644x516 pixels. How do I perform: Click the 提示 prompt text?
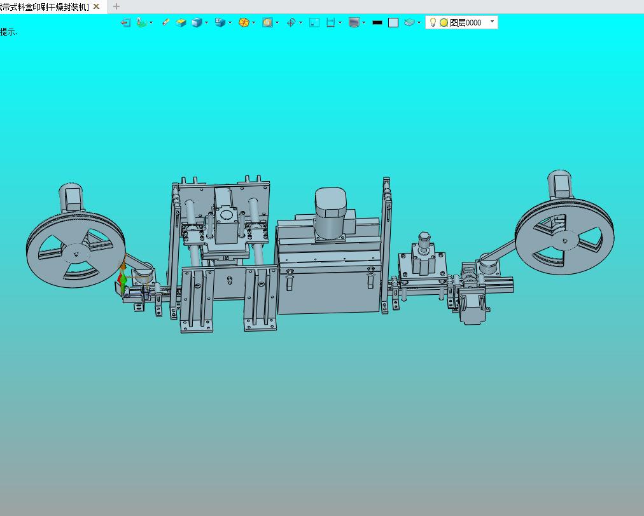click(x=8, y=32)
